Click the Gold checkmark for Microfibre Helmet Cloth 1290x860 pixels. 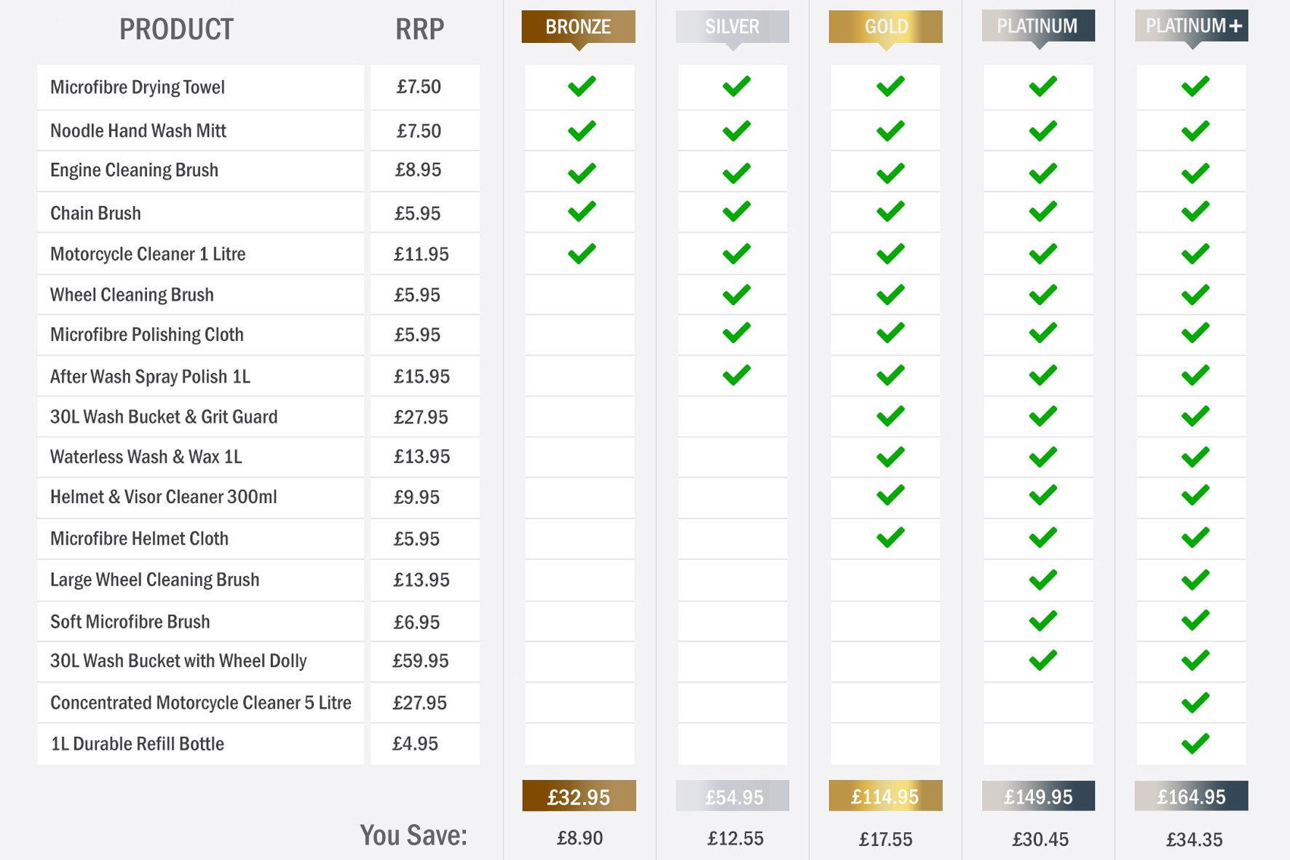point(890,538)
